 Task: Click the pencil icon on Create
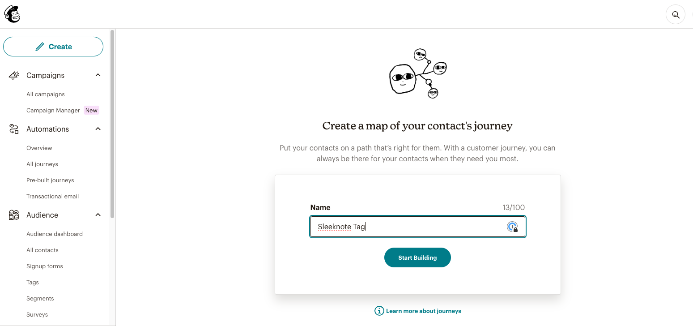40,47
